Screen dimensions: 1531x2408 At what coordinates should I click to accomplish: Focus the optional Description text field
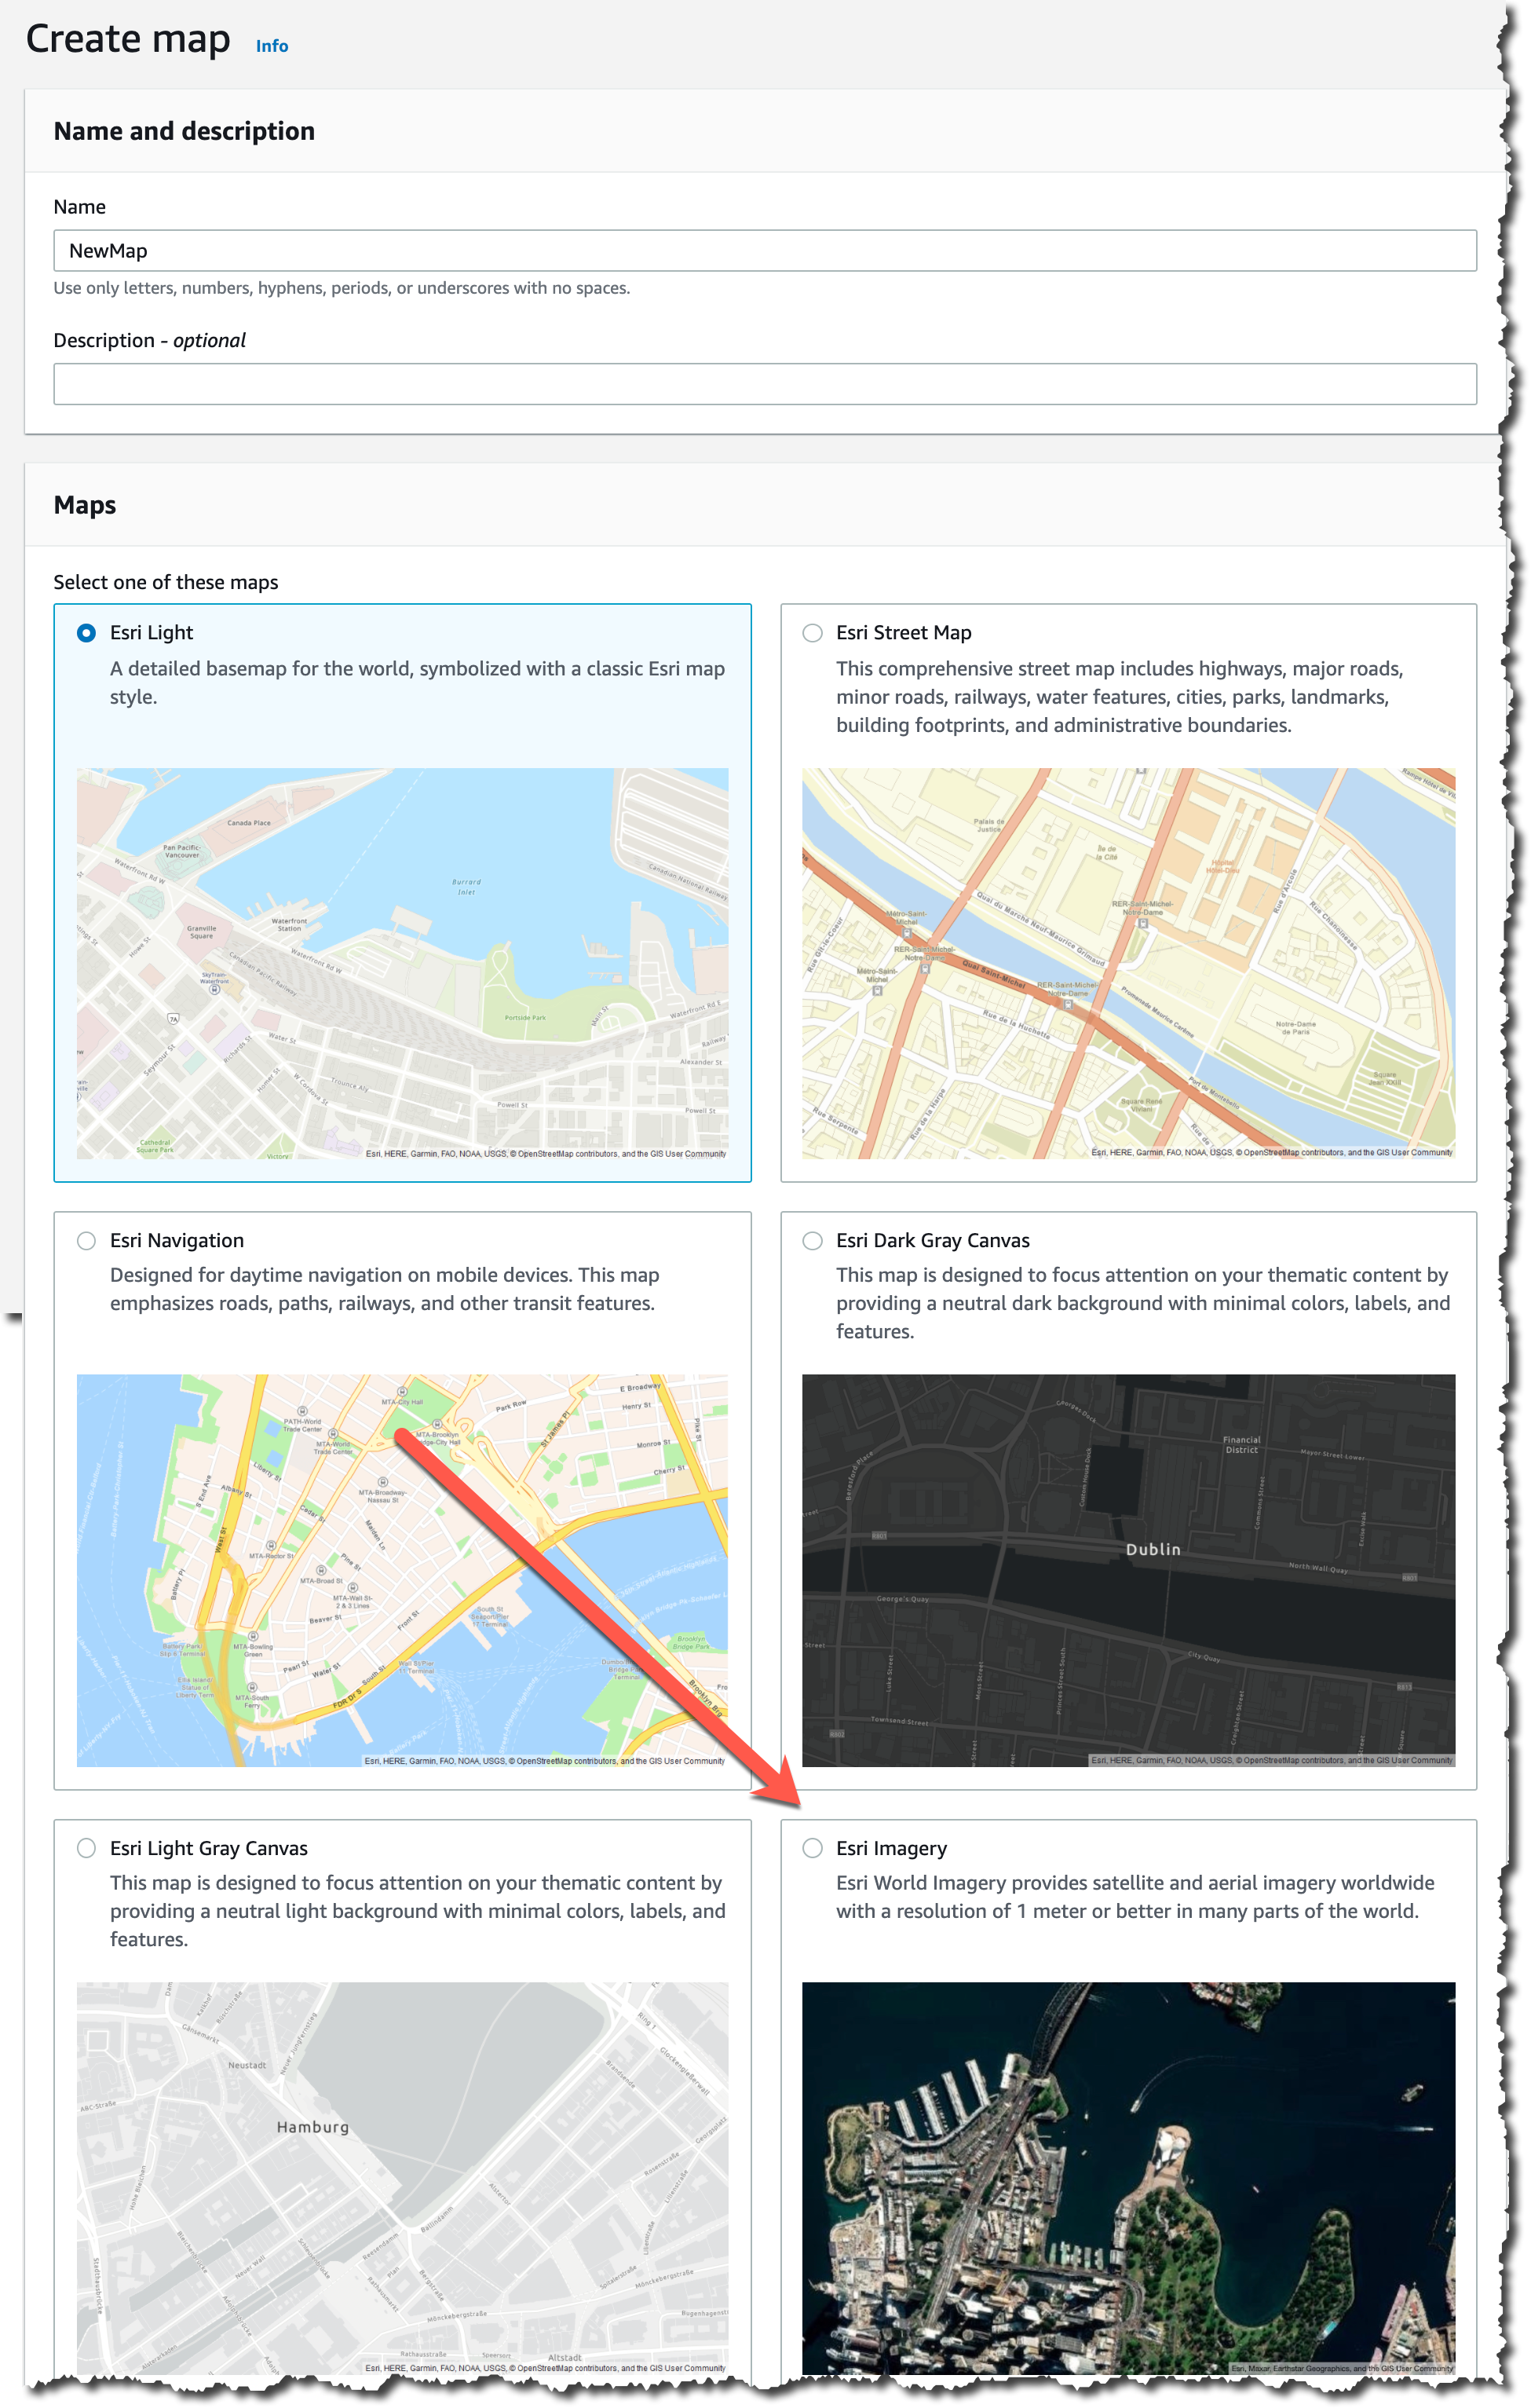pyautogui.click(x=765, y=384)
